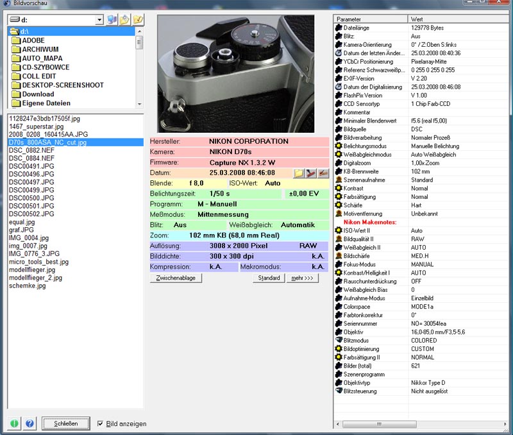The height and width of the screenshot is (435, 513).
Task: Click the icon beside Seriennummer parameter
Action: (339, 323)
